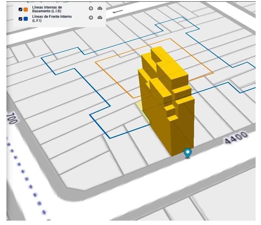The image size is (261, 225).
Task: Download the Líneas de Frente Interno layer
Action: point(100,18)
